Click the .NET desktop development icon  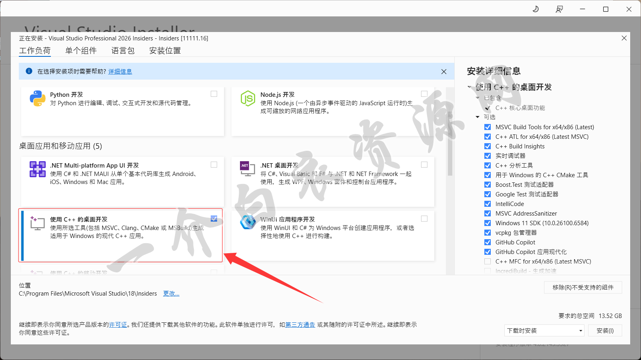pos(248,168)
